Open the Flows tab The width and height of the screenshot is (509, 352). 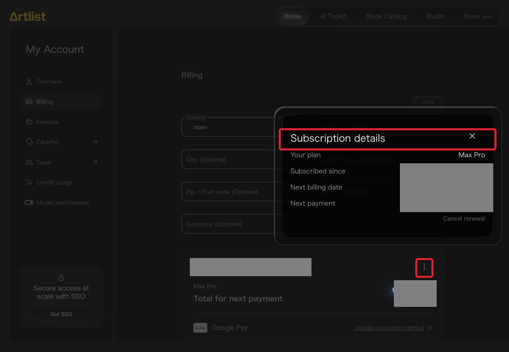pos(477,17)
